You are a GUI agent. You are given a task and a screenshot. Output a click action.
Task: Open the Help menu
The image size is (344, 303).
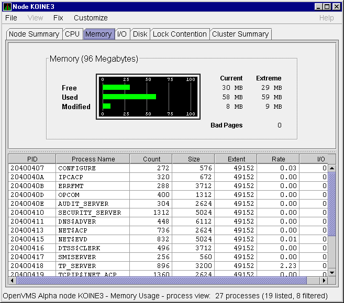click(326, 18)
